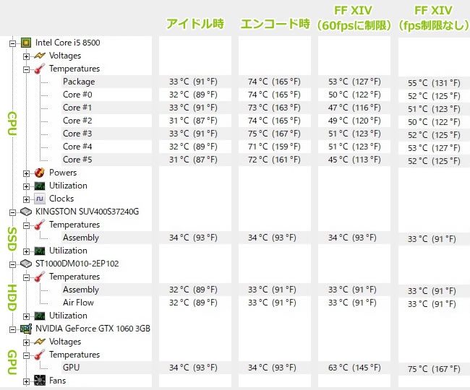
Task: Click the CPU Voltages lightning icon
Action: coord(40,56)
